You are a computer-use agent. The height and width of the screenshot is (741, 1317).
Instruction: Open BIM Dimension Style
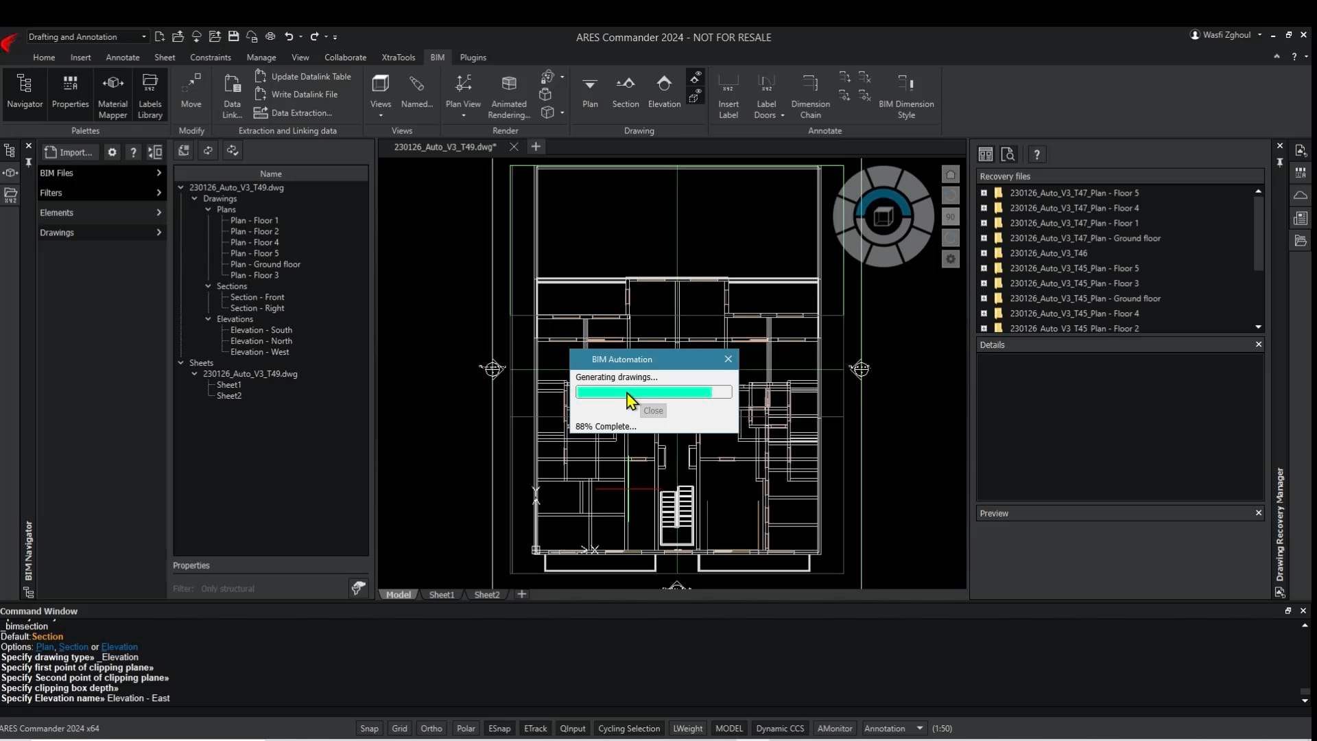[905, 96]
